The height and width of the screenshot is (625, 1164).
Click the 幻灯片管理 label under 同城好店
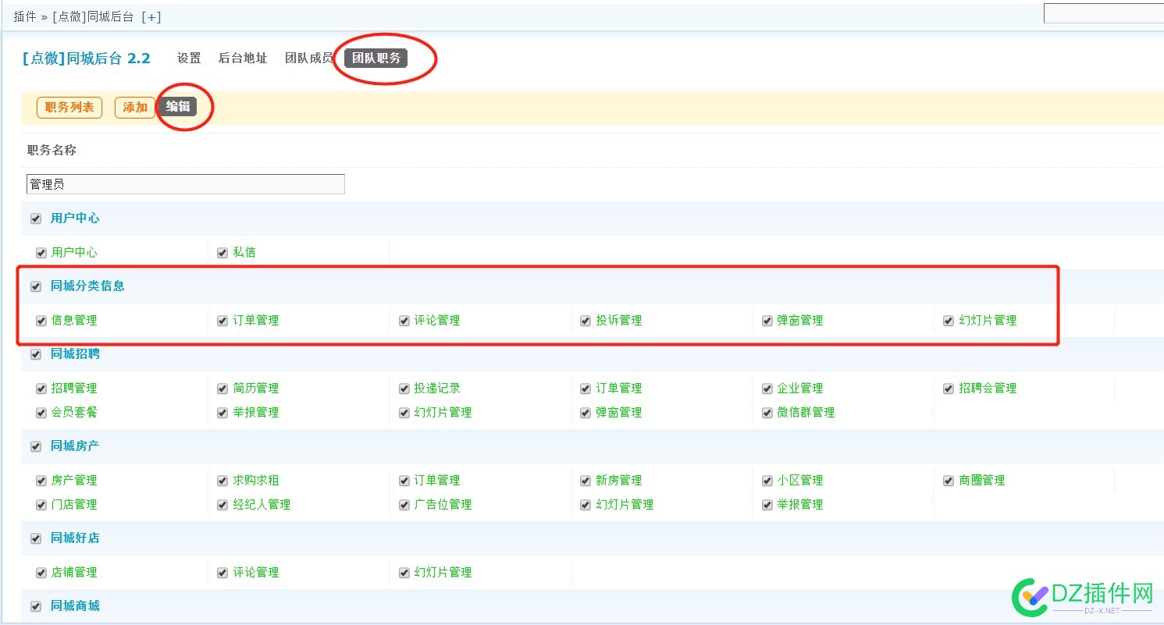tap(443, 573)
